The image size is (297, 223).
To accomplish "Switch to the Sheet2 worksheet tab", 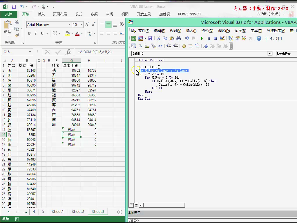I will pyautogui.click(x=78, y=211).
